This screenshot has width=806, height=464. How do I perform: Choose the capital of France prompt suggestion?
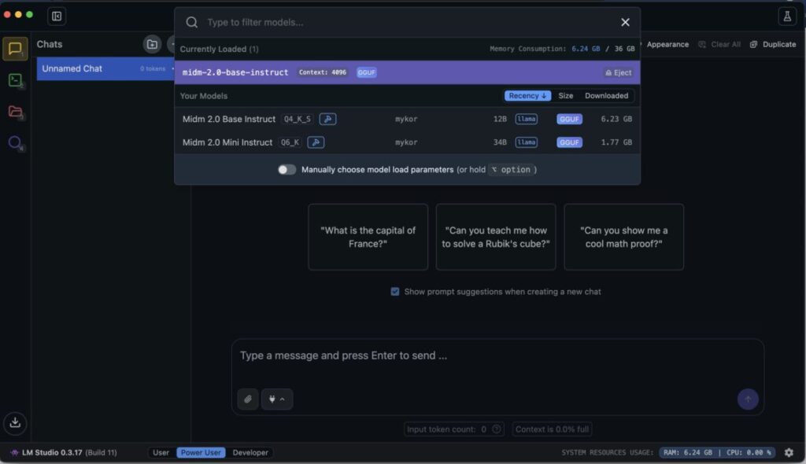tap(368, 237)
